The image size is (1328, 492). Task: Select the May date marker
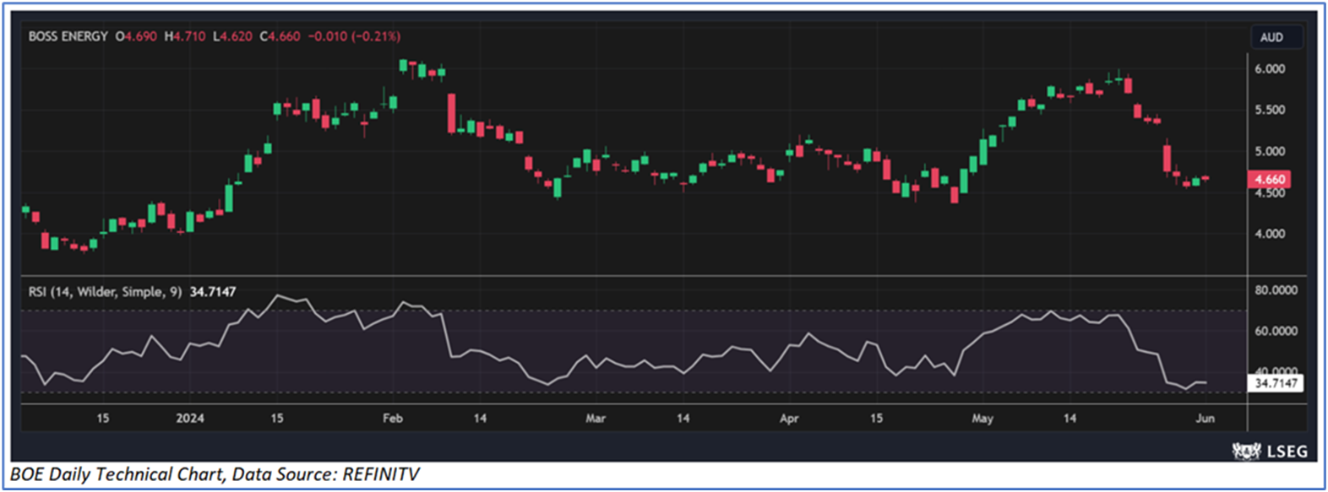(982, 419)
